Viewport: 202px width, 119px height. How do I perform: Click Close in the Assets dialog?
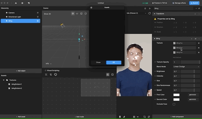click(98, 62)
